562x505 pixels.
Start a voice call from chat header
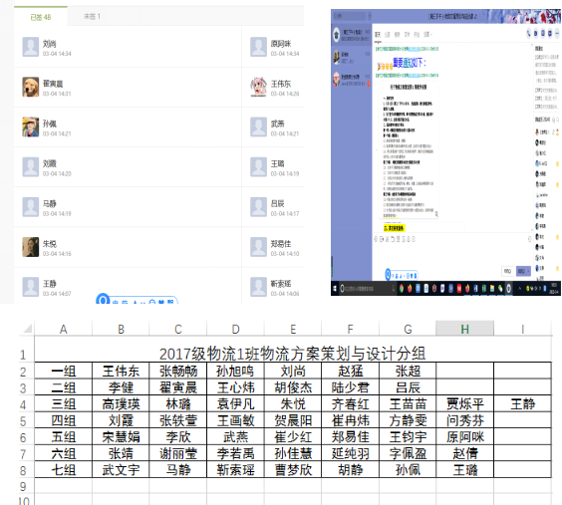click(x=529, y=33)
